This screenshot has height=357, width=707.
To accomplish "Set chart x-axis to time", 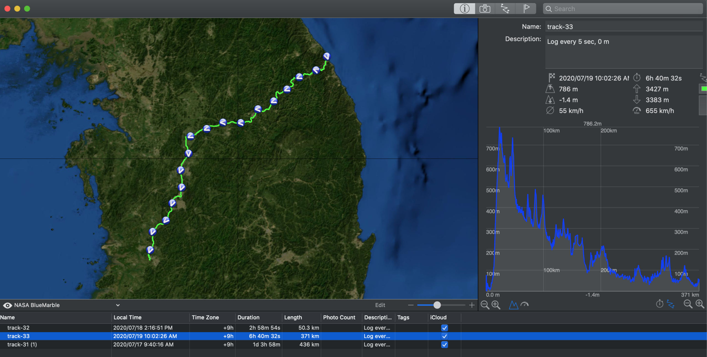I will 659,304.
